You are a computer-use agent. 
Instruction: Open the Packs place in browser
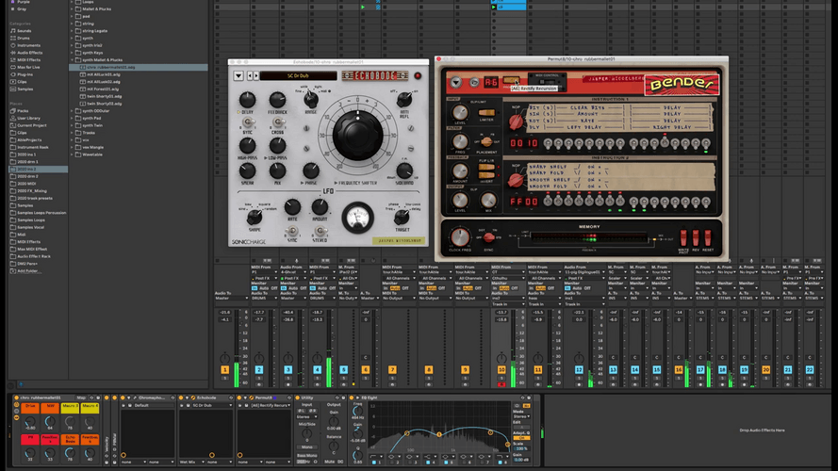point(23,111)
